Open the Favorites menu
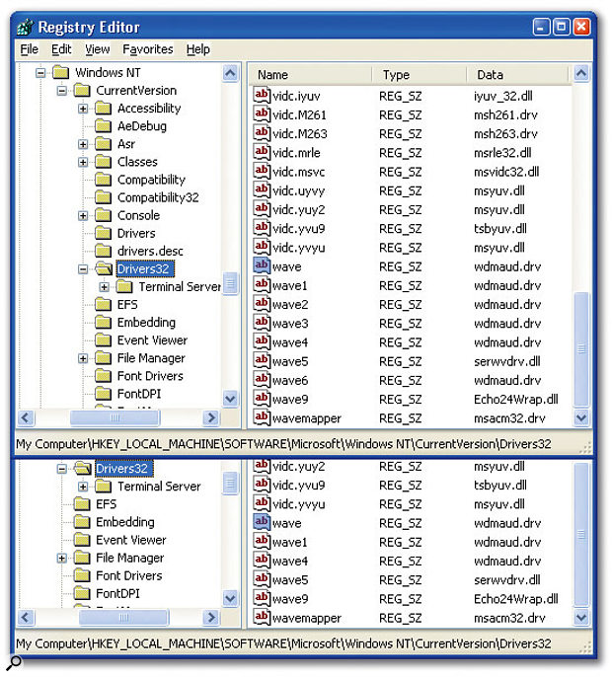Image resolution: width=612 pixels, height=677 pixels. (148, 49)
